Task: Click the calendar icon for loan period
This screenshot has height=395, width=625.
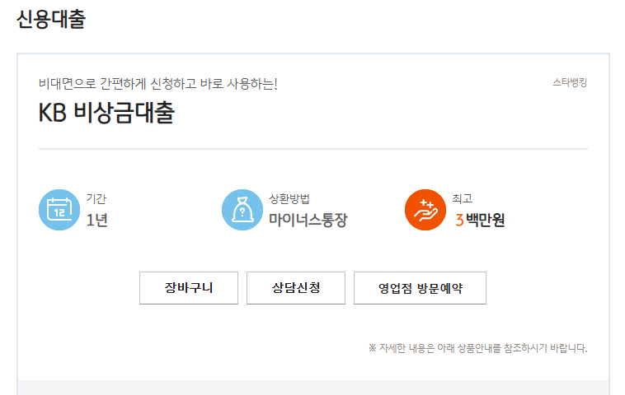Action: (x=59, y=210)
